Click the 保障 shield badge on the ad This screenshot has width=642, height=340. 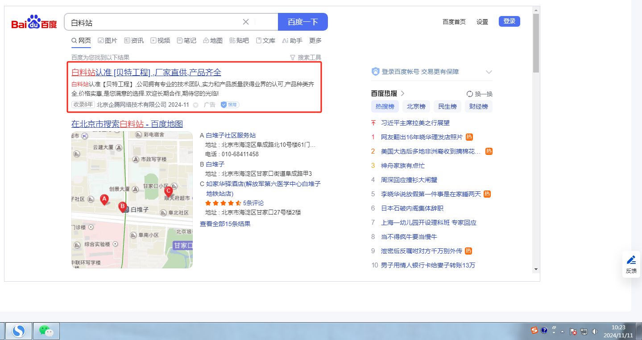[x=230, y=105]
